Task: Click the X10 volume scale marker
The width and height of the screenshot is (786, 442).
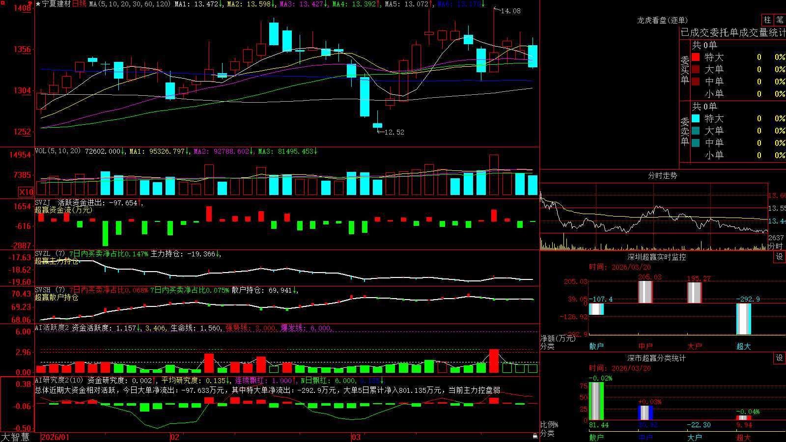Action: (26, 192)
